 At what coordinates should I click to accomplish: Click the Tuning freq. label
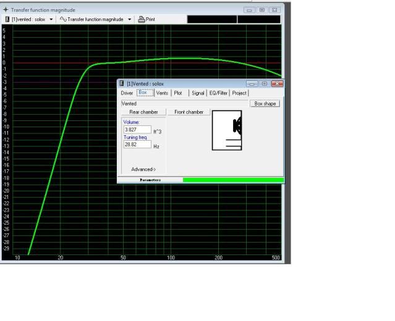click(x=135, y=138)
